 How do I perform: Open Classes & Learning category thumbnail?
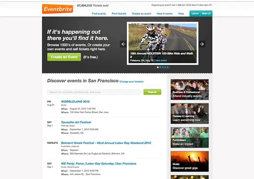[x=190, y=113]
